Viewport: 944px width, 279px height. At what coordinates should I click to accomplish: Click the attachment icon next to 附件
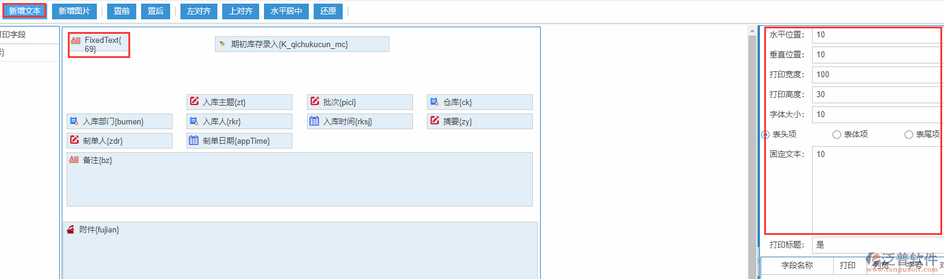[x=71, y=229]
